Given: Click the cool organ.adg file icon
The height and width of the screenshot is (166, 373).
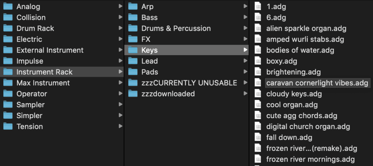Looking at the screenshot, I should (x=258, y=104).
